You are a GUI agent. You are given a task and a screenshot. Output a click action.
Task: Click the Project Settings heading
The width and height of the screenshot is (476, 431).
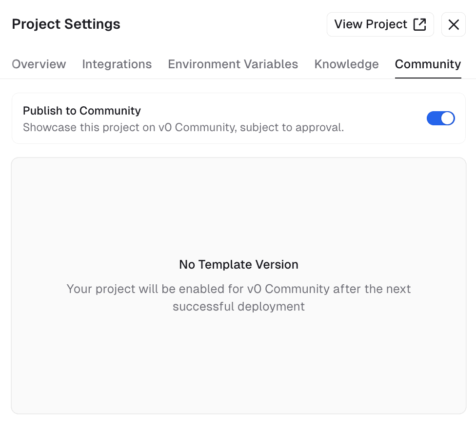[65, 24]
